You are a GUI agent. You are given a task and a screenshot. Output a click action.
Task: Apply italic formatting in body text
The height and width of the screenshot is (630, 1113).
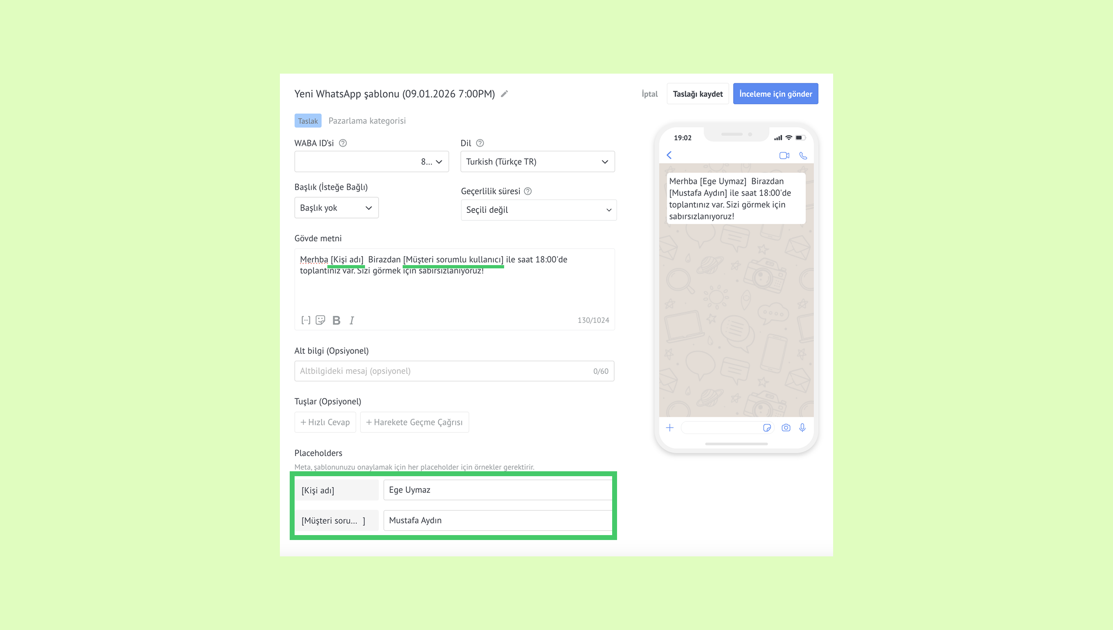pyautogui.click(x=352, y=320)
